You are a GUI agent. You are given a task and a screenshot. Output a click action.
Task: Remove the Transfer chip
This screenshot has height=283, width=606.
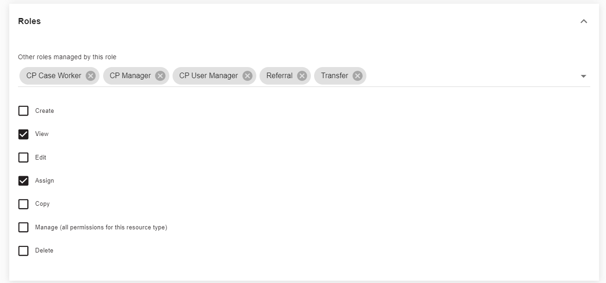point(357,76)
